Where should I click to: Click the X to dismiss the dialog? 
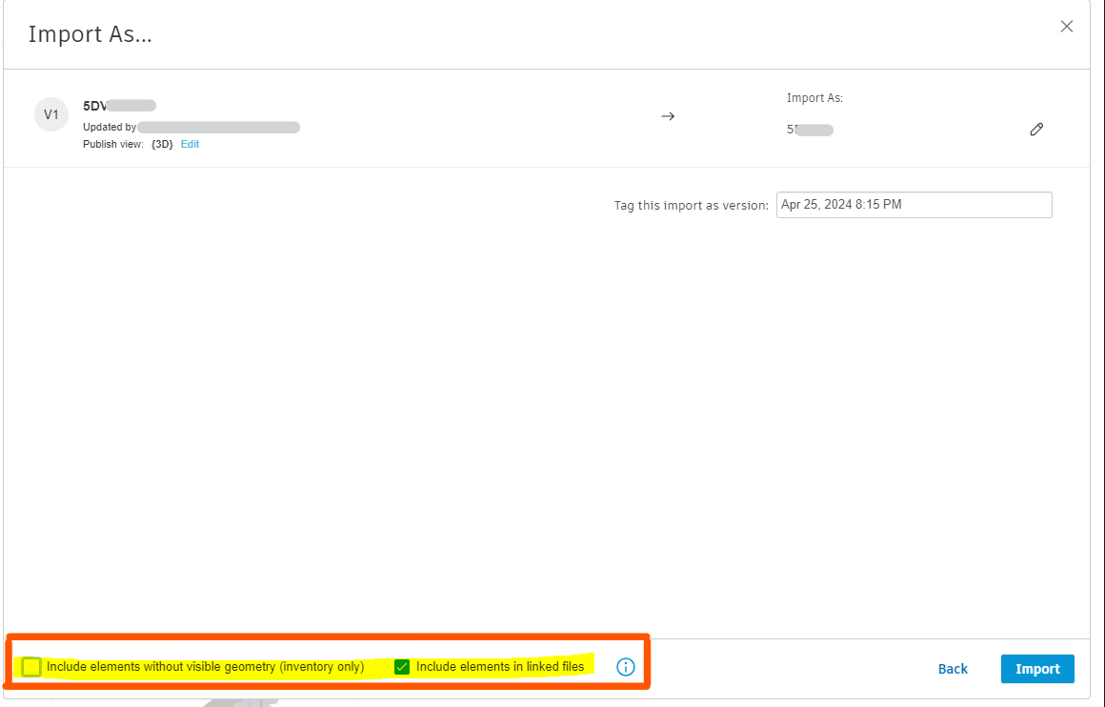(x=1067, y=26)
